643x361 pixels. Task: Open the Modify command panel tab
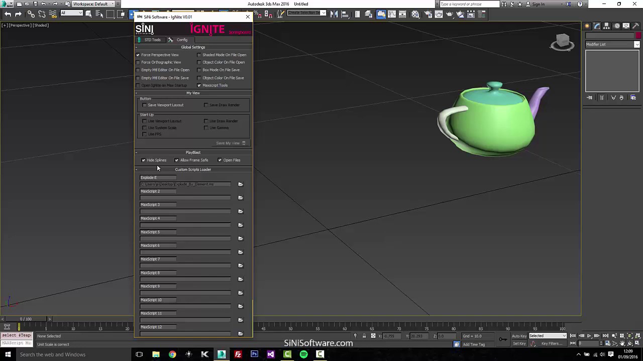597,26
